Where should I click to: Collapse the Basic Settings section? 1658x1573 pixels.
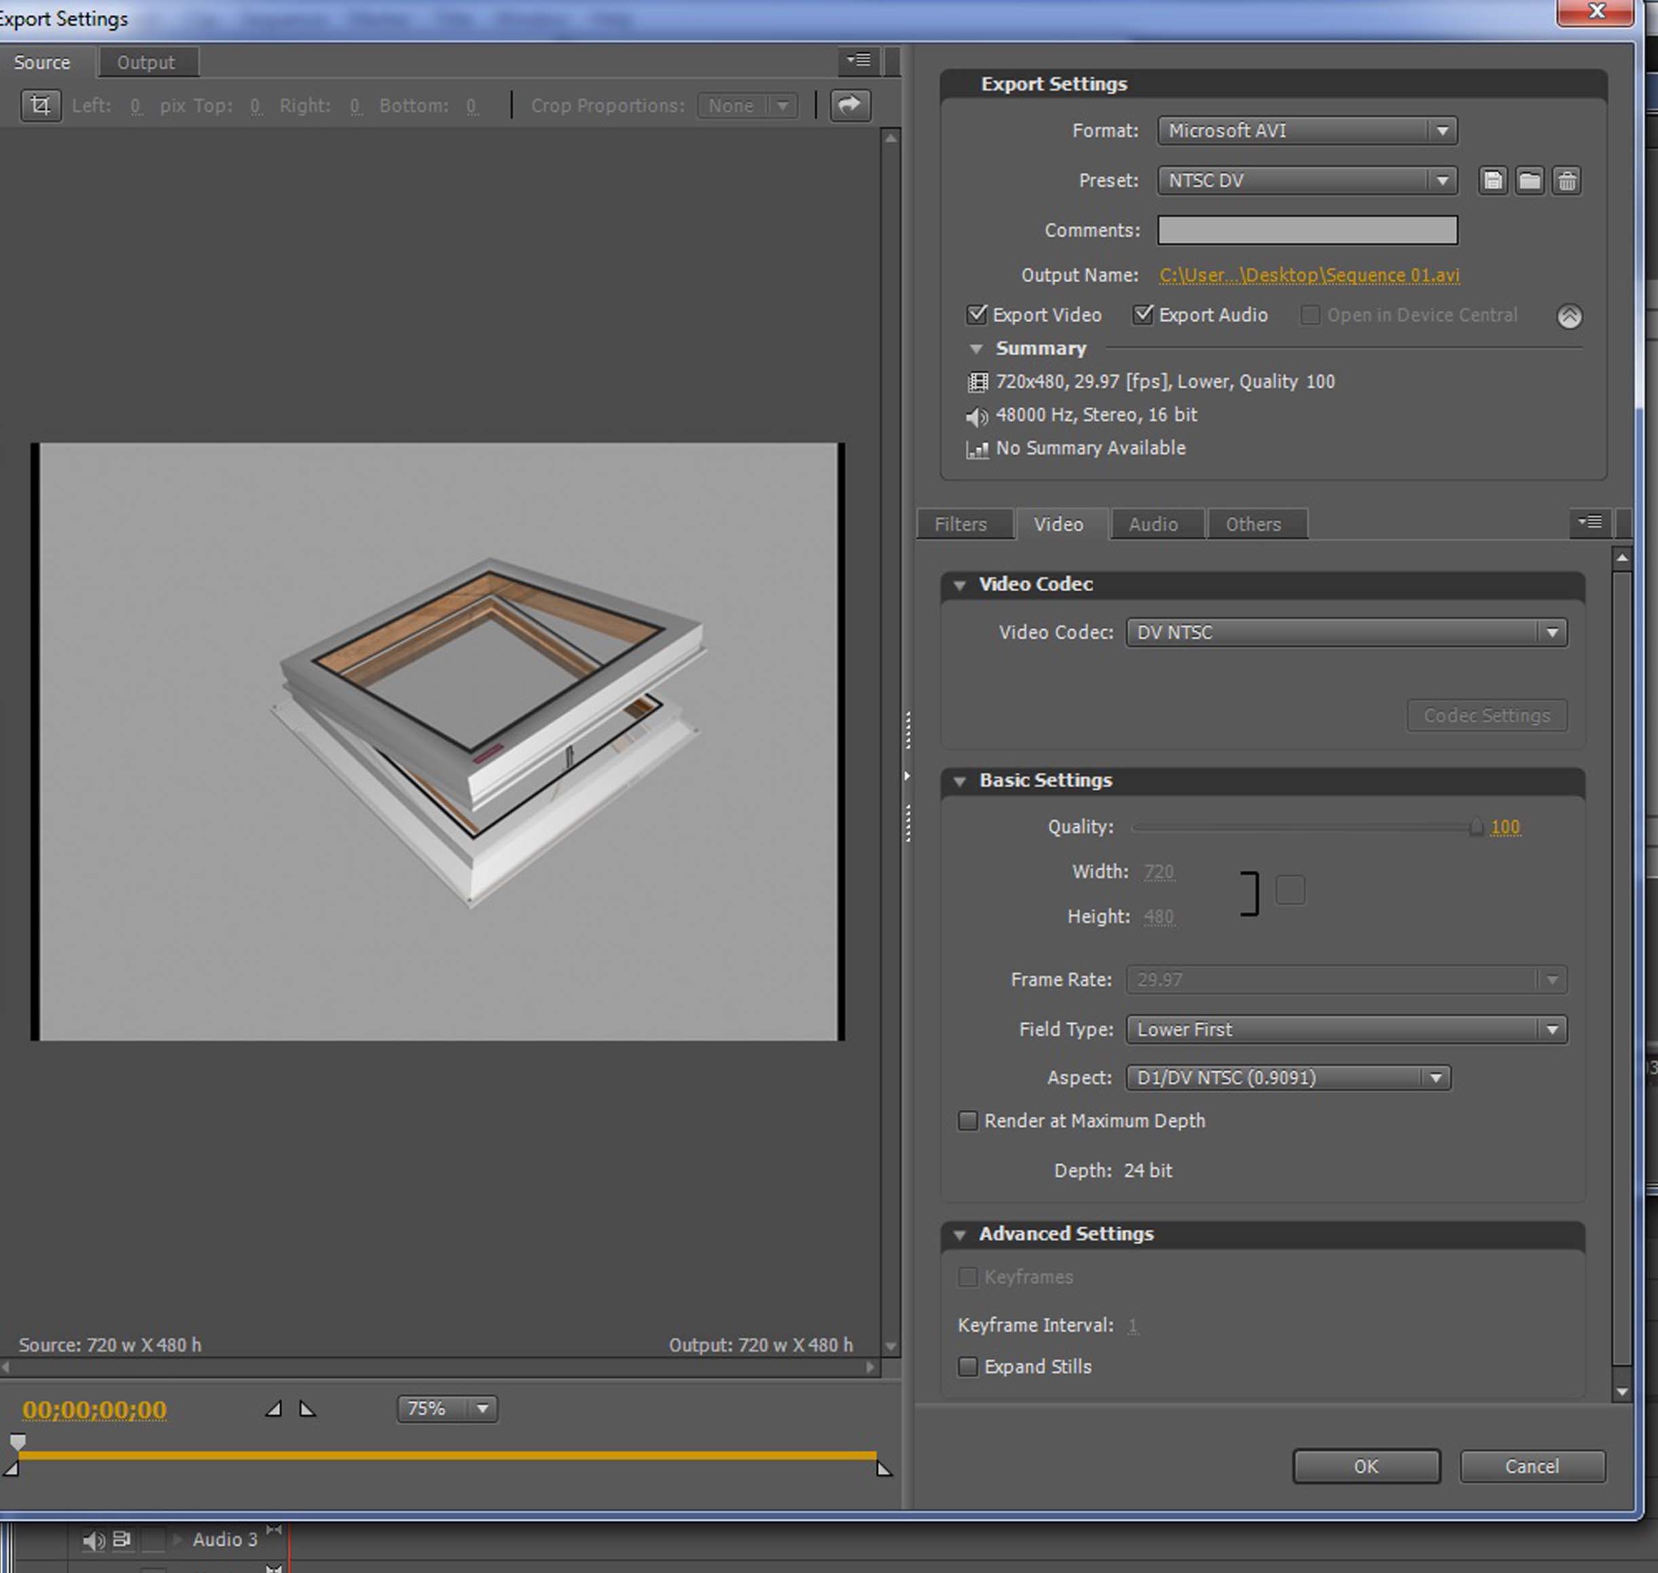(x=960, y=780)
